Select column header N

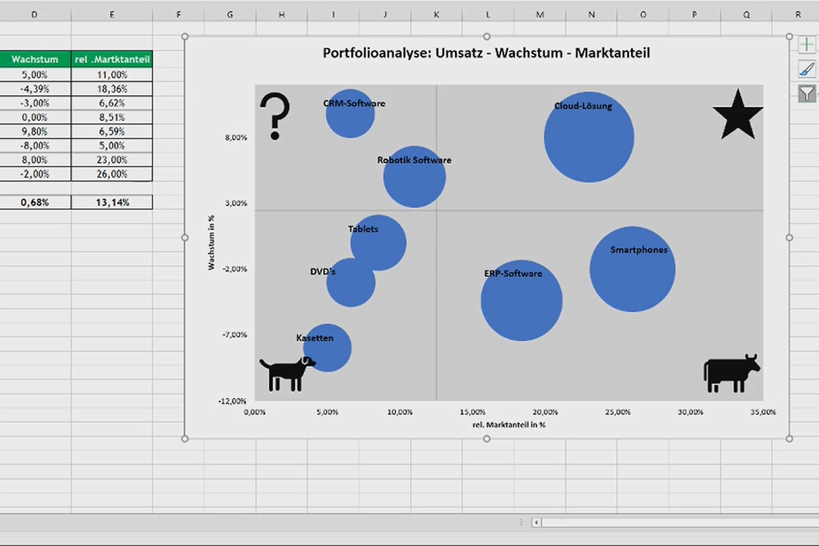coord(591,14)
